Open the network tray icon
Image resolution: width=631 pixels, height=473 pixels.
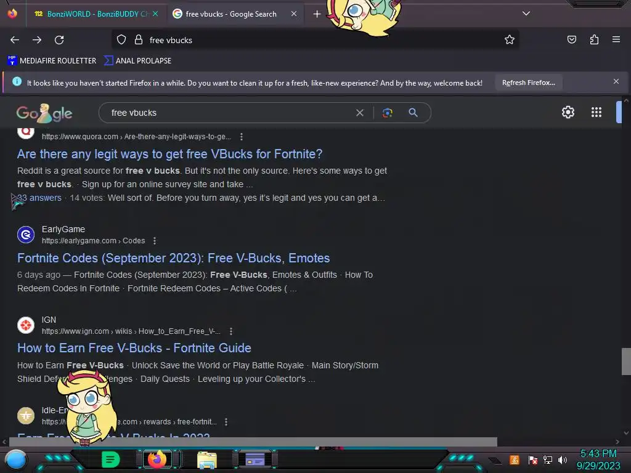[548, 459]
